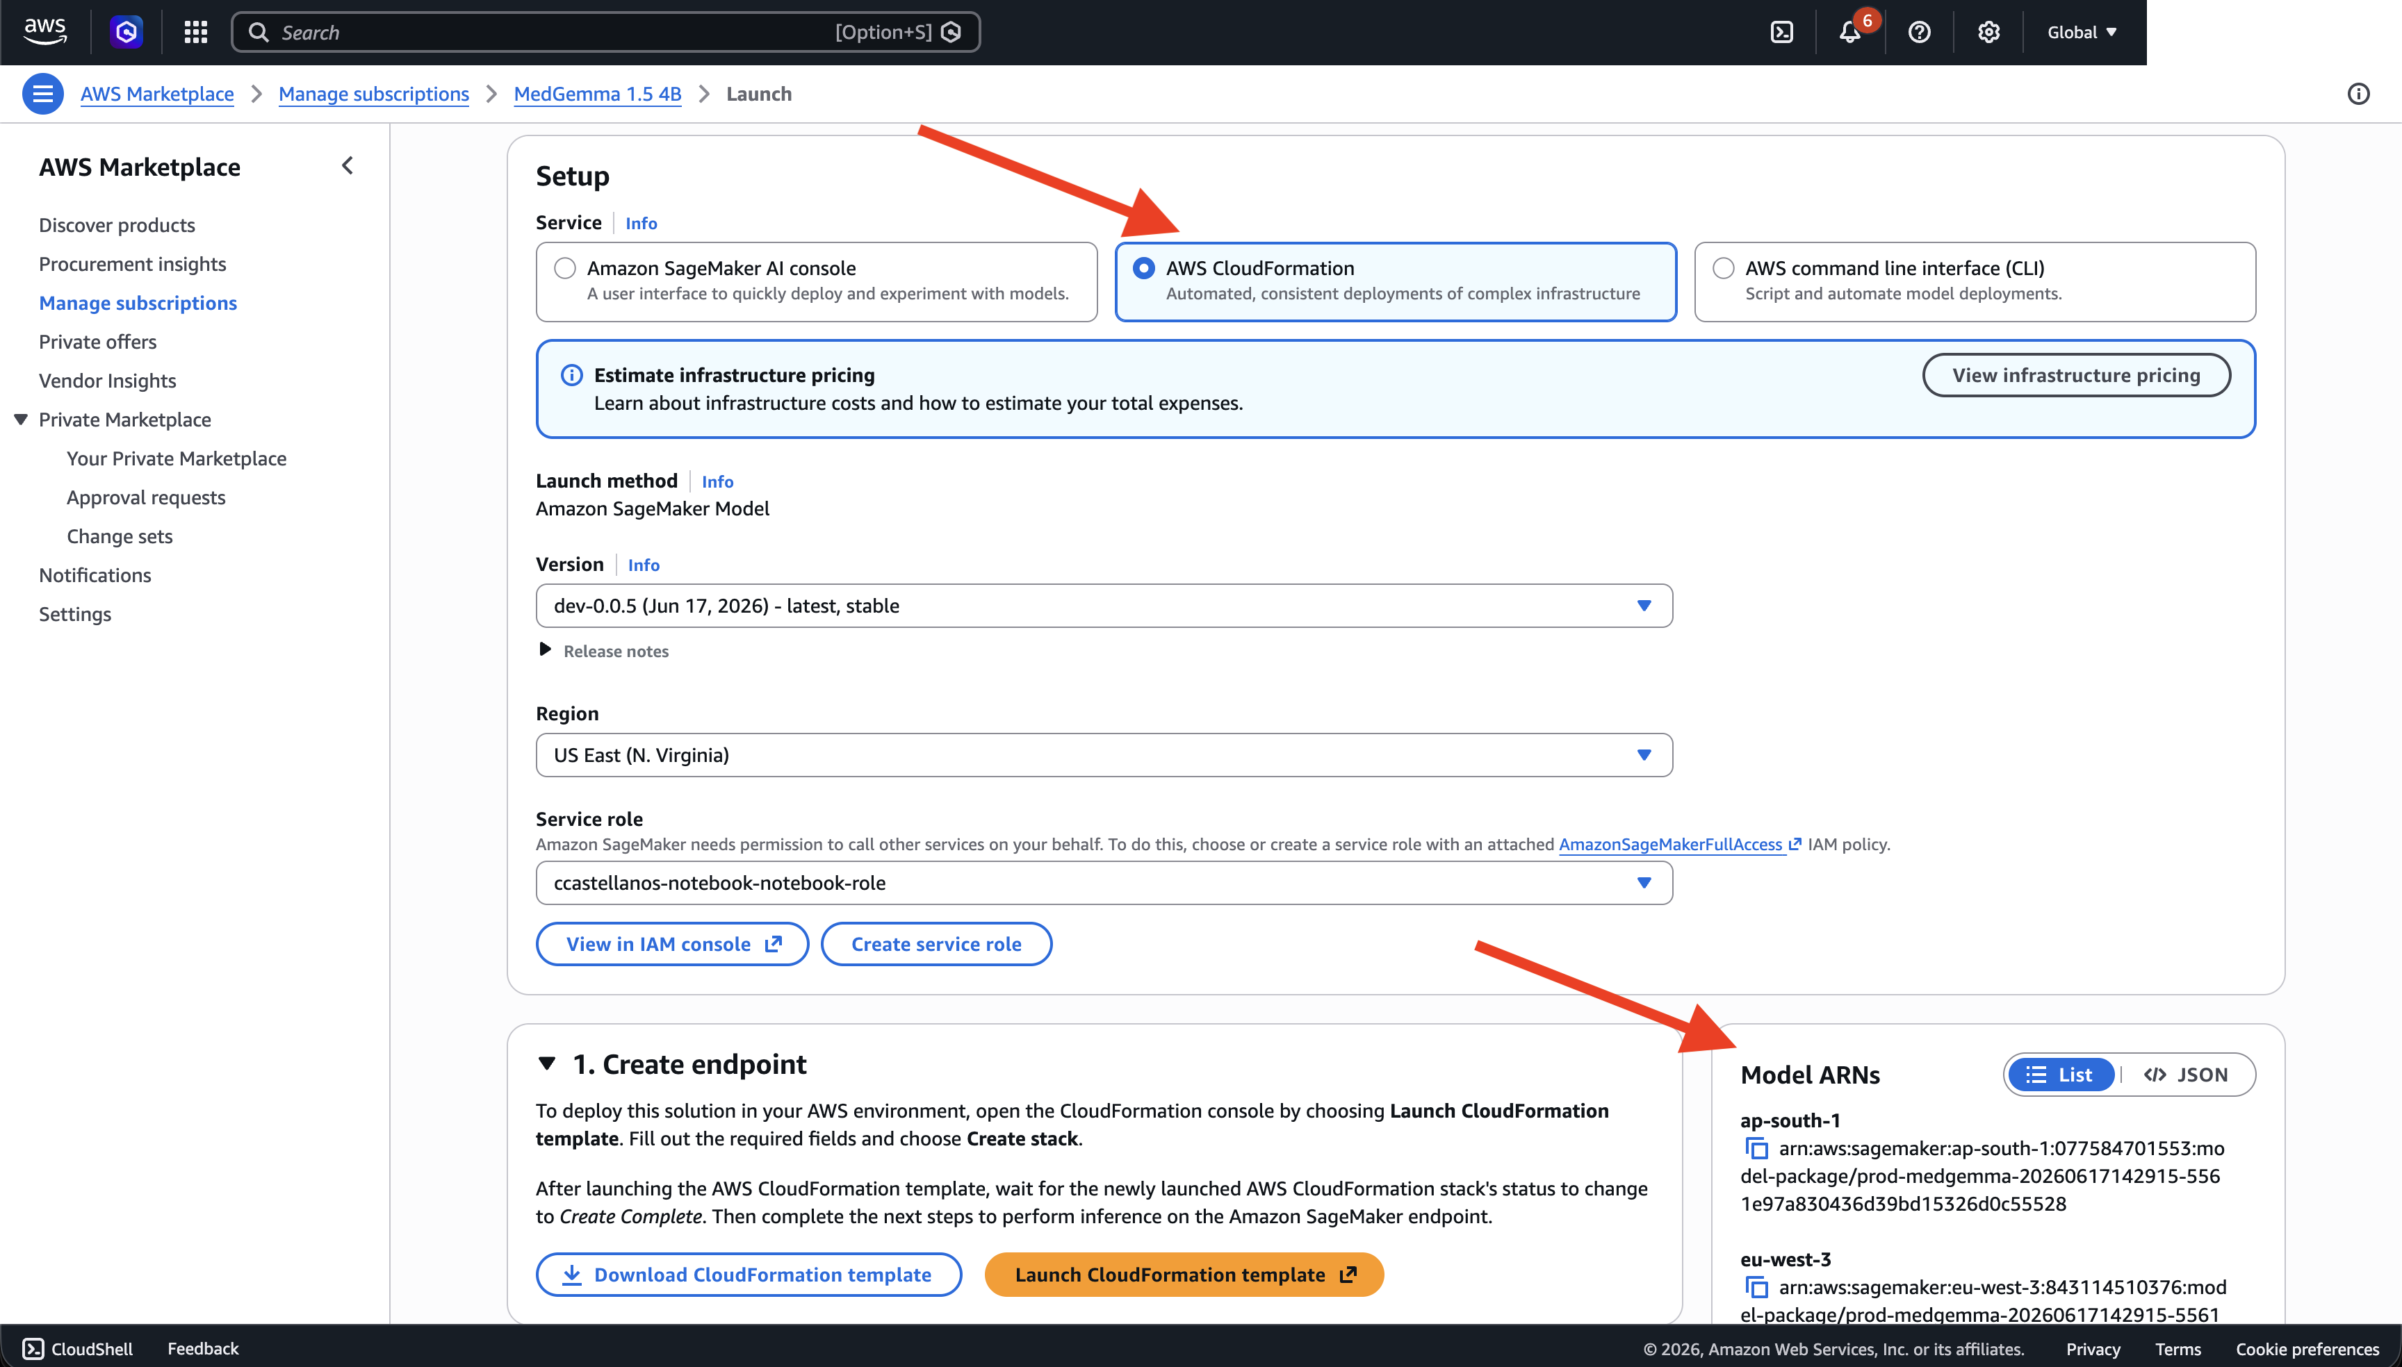Click the Amazon Q hexagon icon
Viewport: 2402px width, 1367px height.
pyautogui.click(x=126, y=32)
